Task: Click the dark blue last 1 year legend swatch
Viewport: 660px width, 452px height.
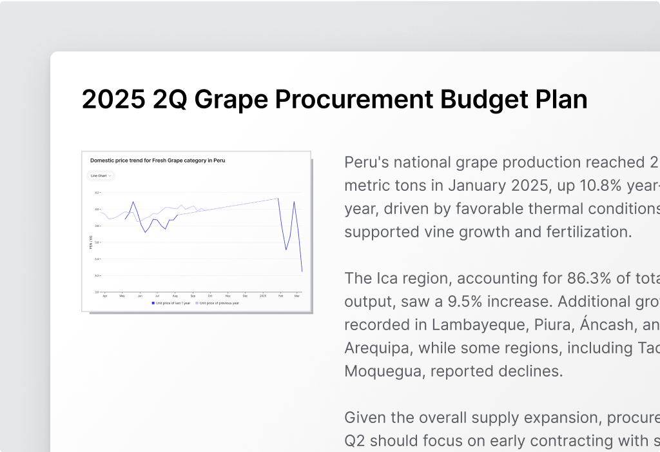Action: (x=153, y=302)
